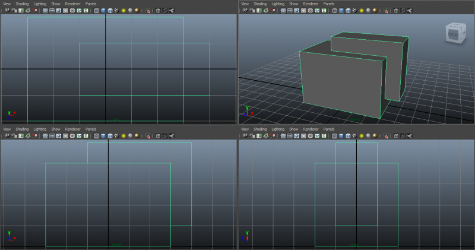Viewport: 475px width, 250px height.
Task: Toggle Wireframe on Shaded in bottom-right viewport
Action: (347, 136)
